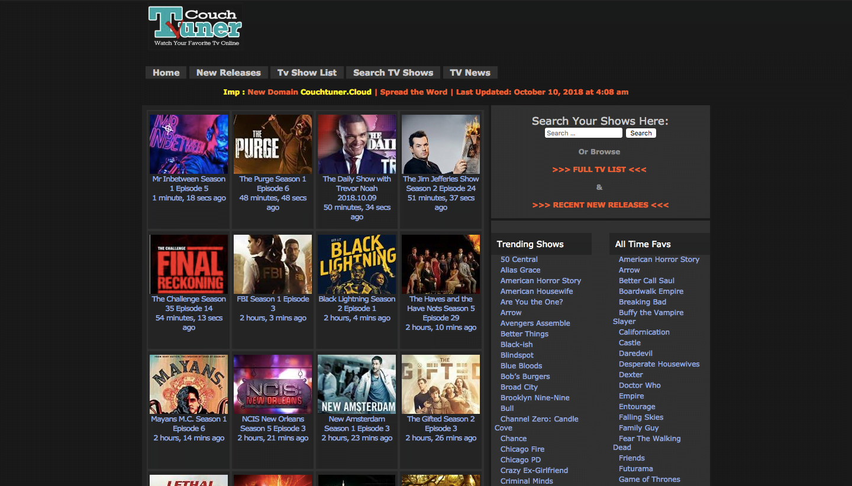Open Daily Show with Trevor Noah 2018.10.09 link
This screenshot has height=486, width=852.
357,189
